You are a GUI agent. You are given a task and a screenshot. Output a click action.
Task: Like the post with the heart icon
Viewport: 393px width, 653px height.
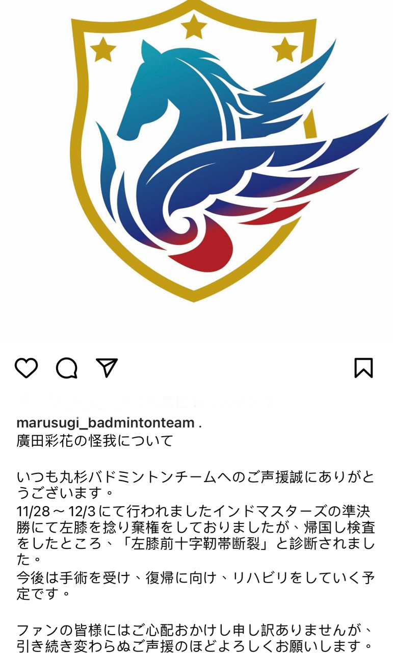pos(26,368)
